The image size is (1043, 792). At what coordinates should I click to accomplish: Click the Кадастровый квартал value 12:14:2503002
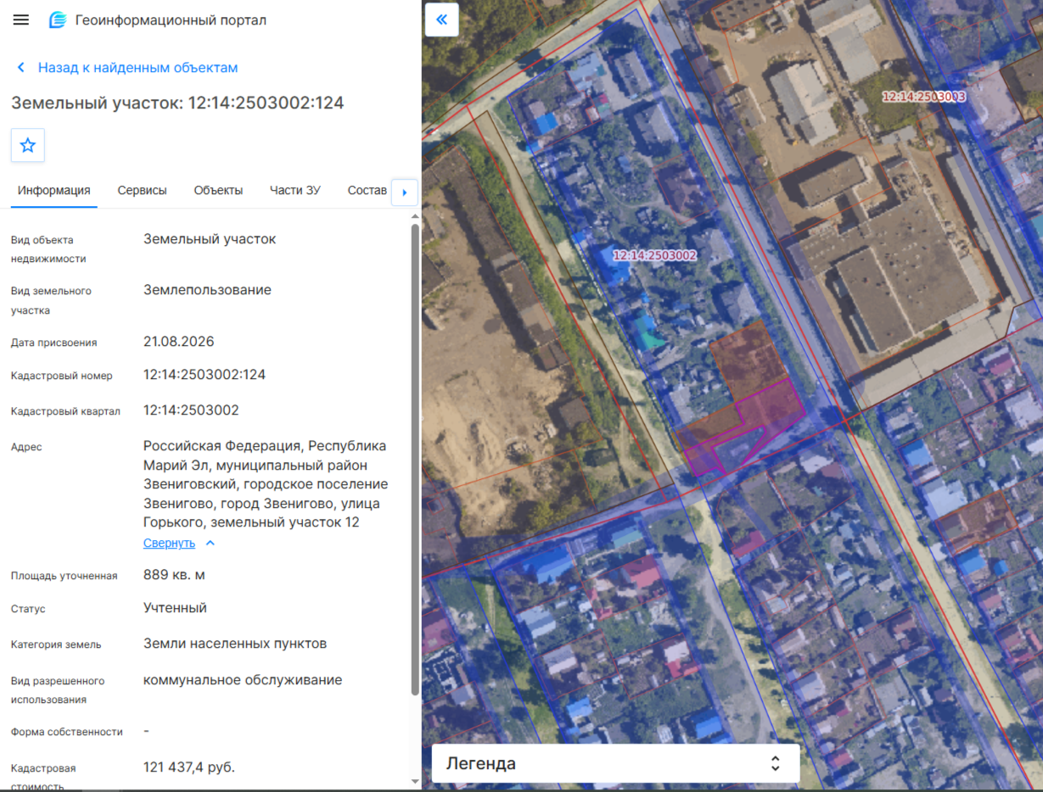pyautogui.click(x=191, y=410)
